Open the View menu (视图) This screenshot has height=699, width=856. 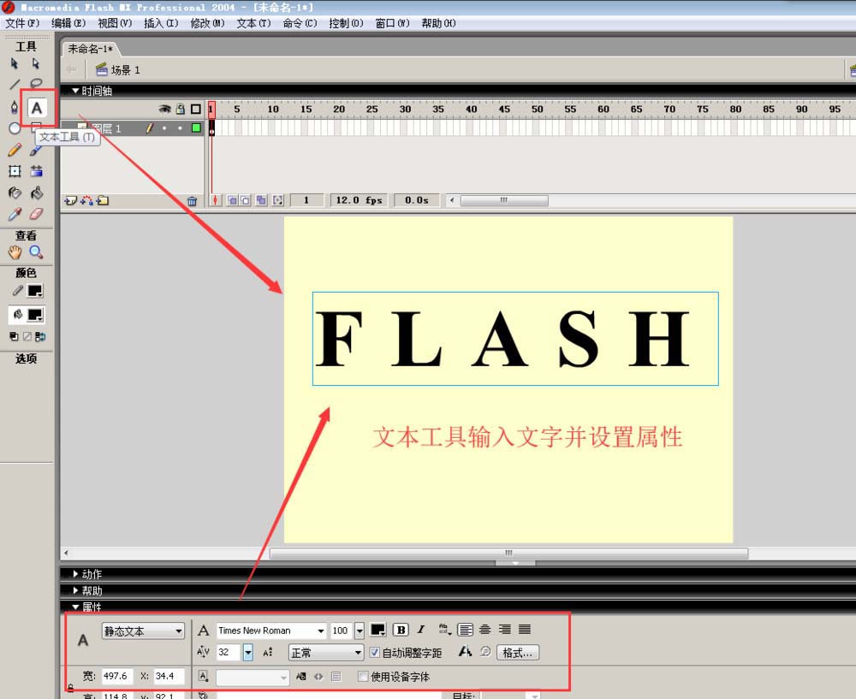pyautogui.click(x=115, y=23)
